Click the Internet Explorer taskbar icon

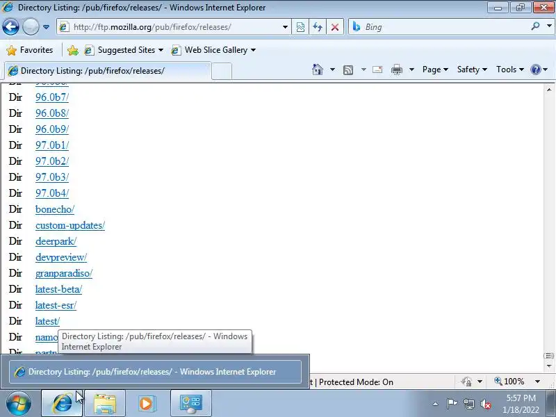pos(62,403)
